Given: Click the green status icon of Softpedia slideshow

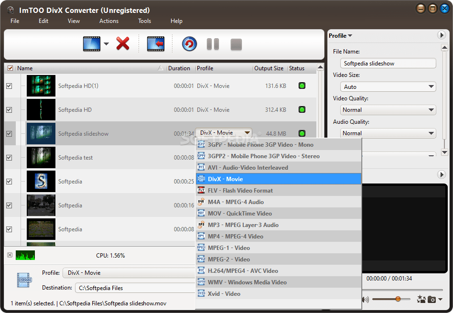Looking at the screenshot, I should [x=302, y=133].
